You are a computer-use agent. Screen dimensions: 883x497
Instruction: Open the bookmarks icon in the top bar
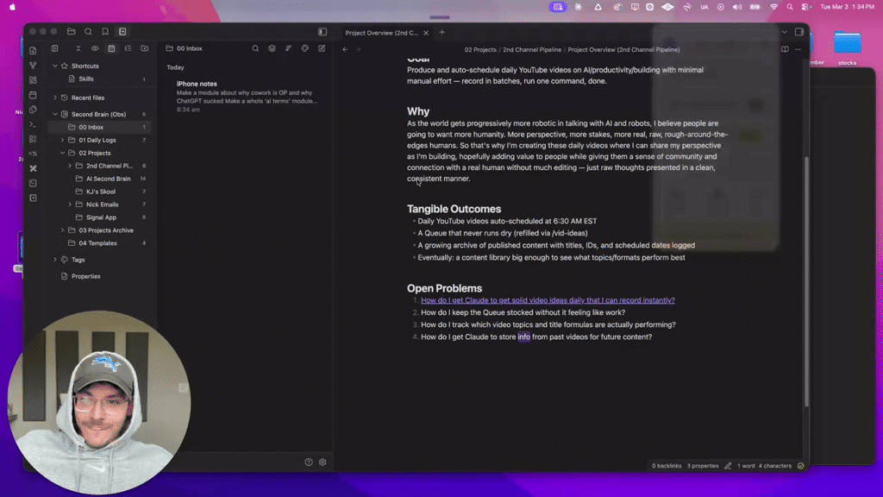click(x=105, y=32)
